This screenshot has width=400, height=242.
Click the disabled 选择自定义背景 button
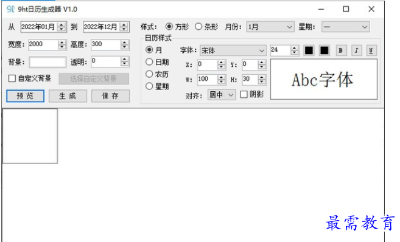[x=94, y=78]
